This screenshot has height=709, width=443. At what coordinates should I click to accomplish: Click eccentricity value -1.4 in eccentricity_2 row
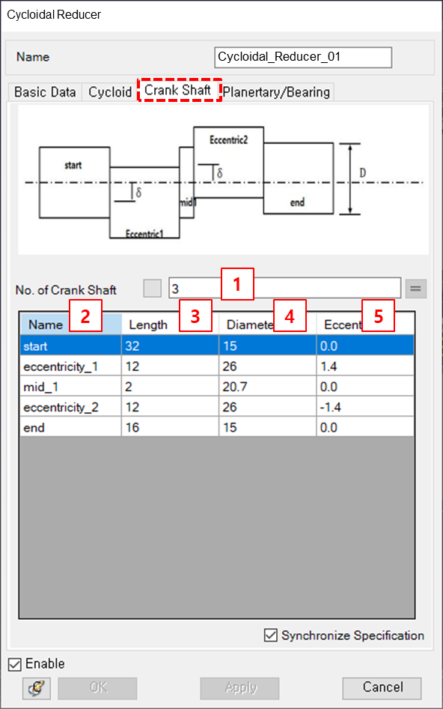(x=365, y=407)
